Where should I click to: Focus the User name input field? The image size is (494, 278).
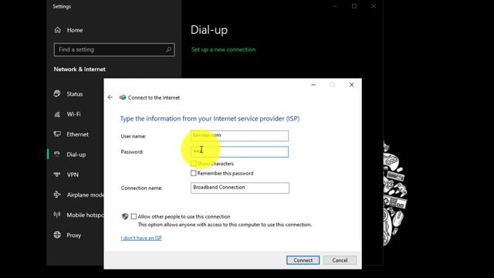[x=239, y=136]
